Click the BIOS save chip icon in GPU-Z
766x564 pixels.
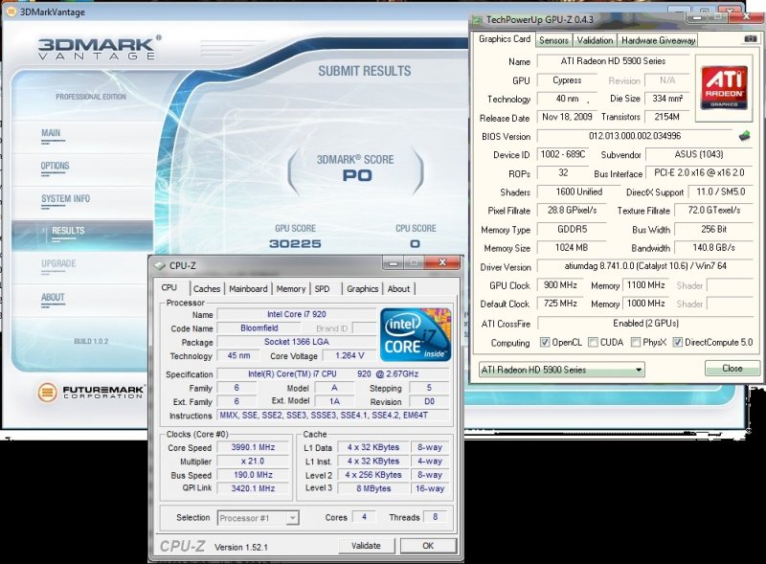(x=744, y=136)
